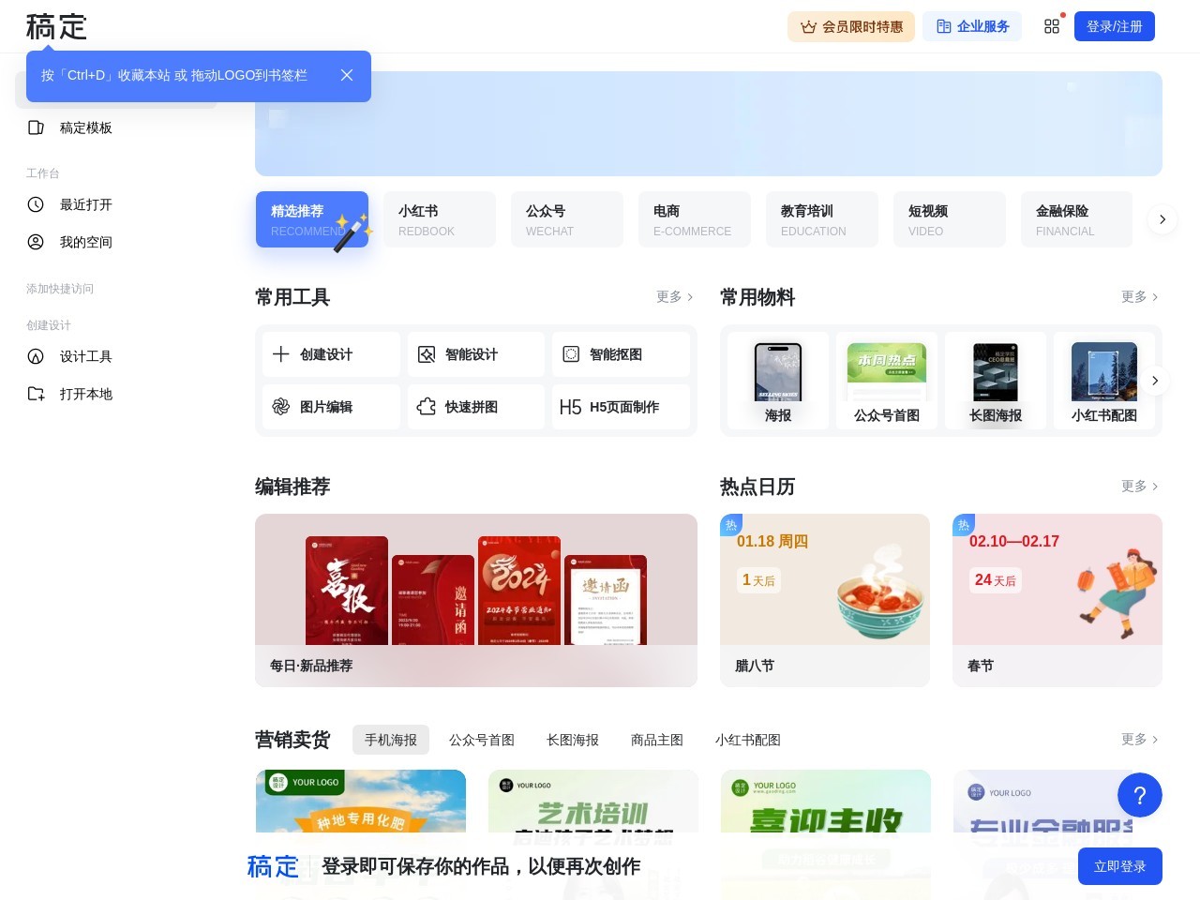Open H5页面制作 page maker
1200x900 pixels.
tap(621, 407)
